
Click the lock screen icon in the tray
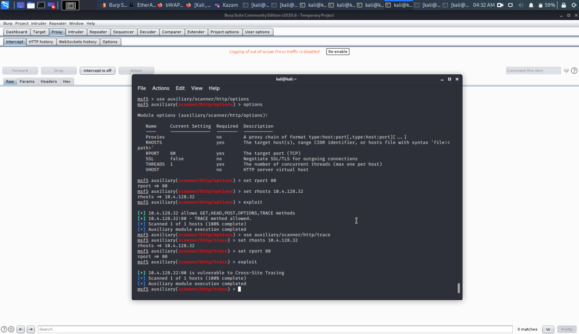(x=563, y=5)
